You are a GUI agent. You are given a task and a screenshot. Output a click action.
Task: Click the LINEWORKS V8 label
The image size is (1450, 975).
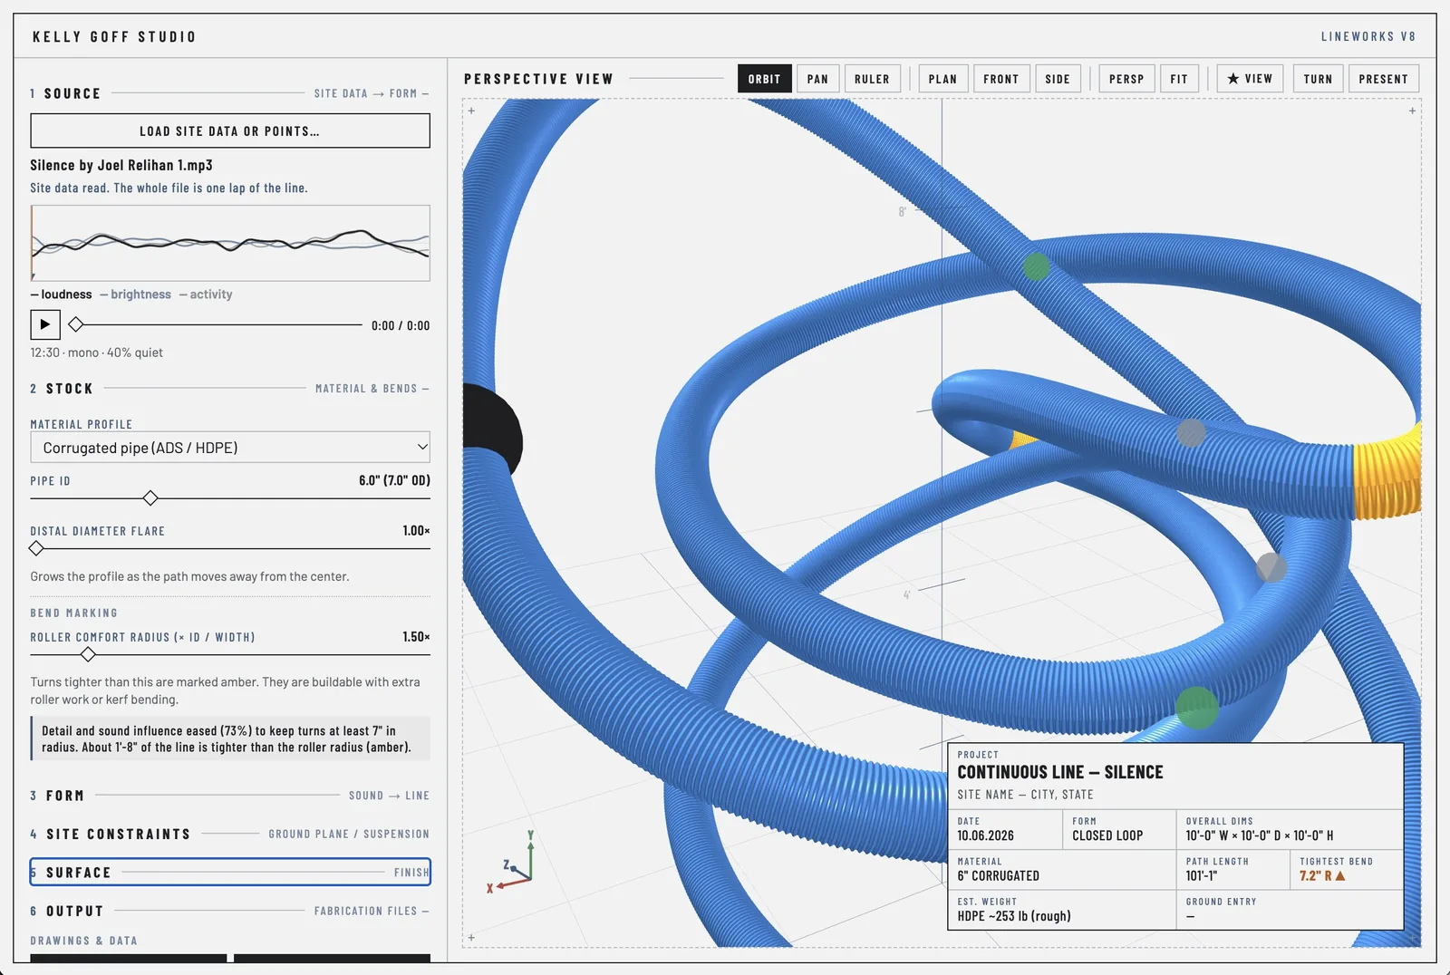(1368, 37)
